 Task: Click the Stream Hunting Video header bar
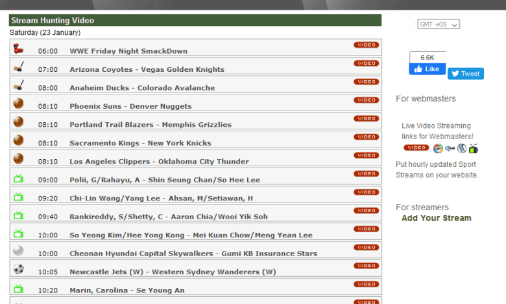pos(195,20)
